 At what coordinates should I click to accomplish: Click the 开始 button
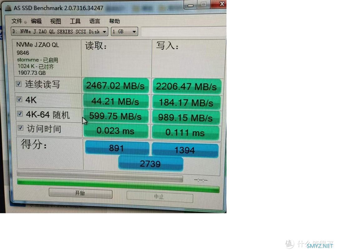tap(81, 193)
